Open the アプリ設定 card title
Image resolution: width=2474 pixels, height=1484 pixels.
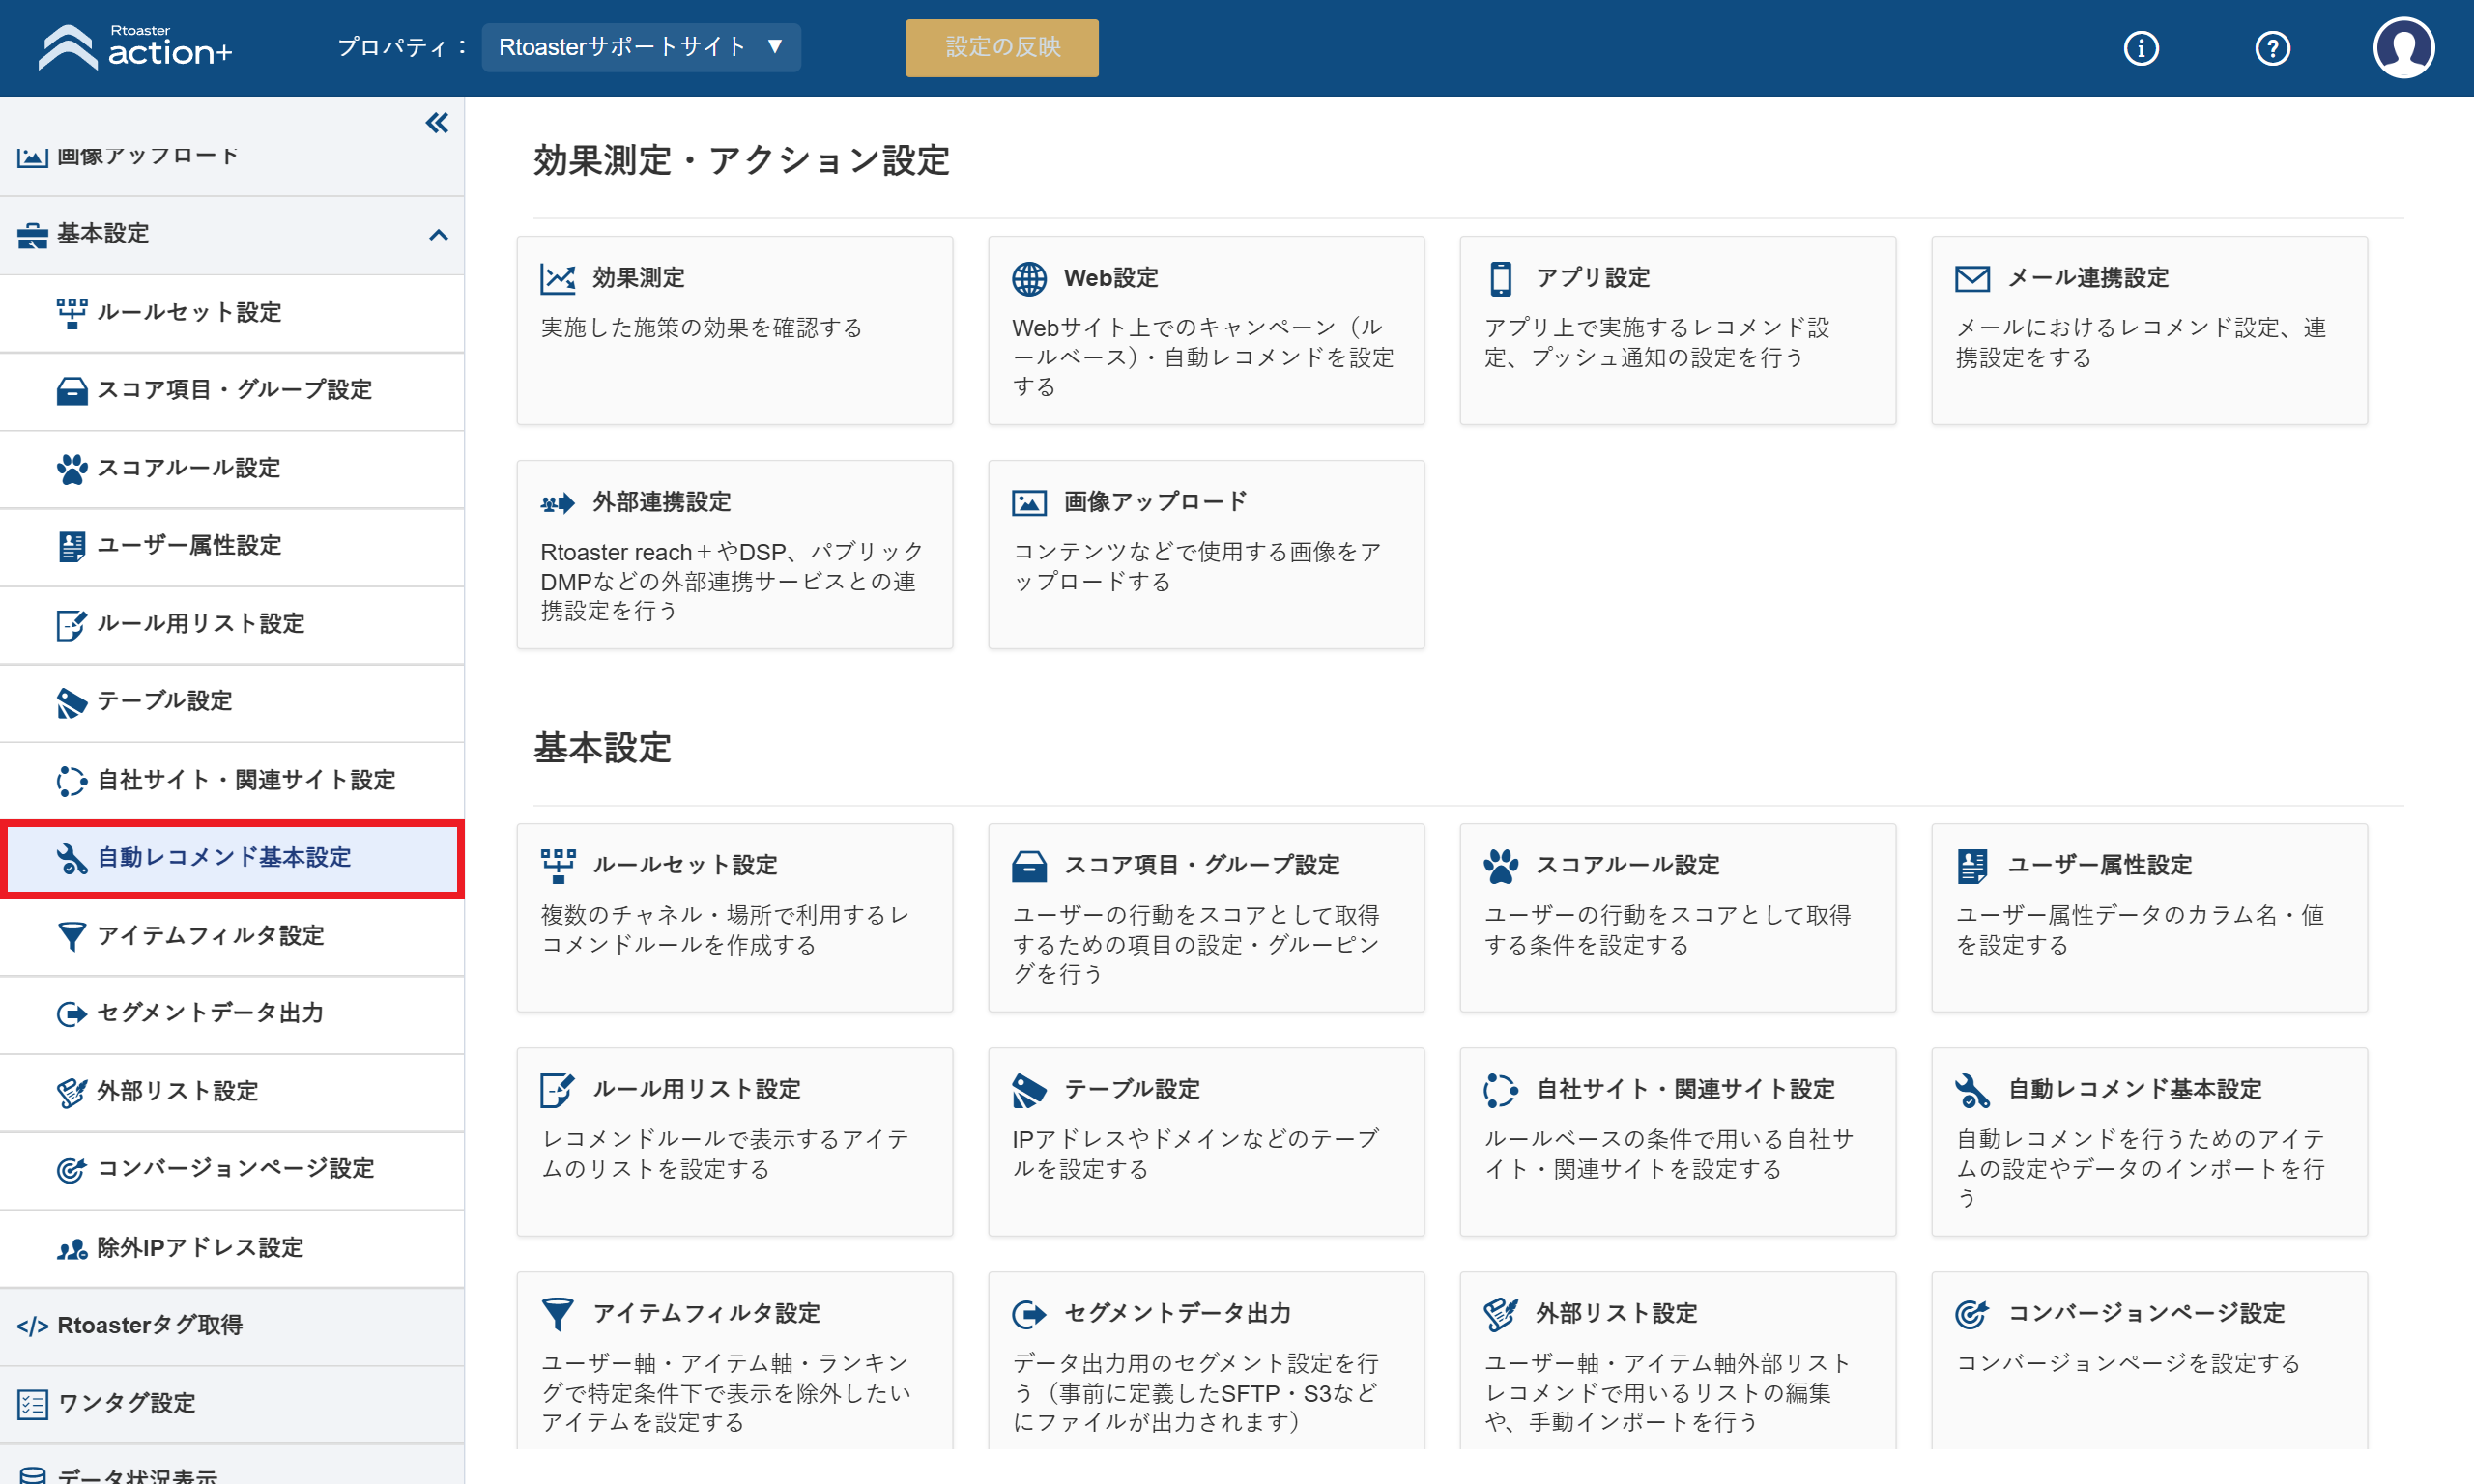coord(1592,278)
